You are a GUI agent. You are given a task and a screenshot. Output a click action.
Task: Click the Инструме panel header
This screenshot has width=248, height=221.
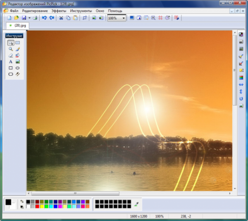point(14,36)
